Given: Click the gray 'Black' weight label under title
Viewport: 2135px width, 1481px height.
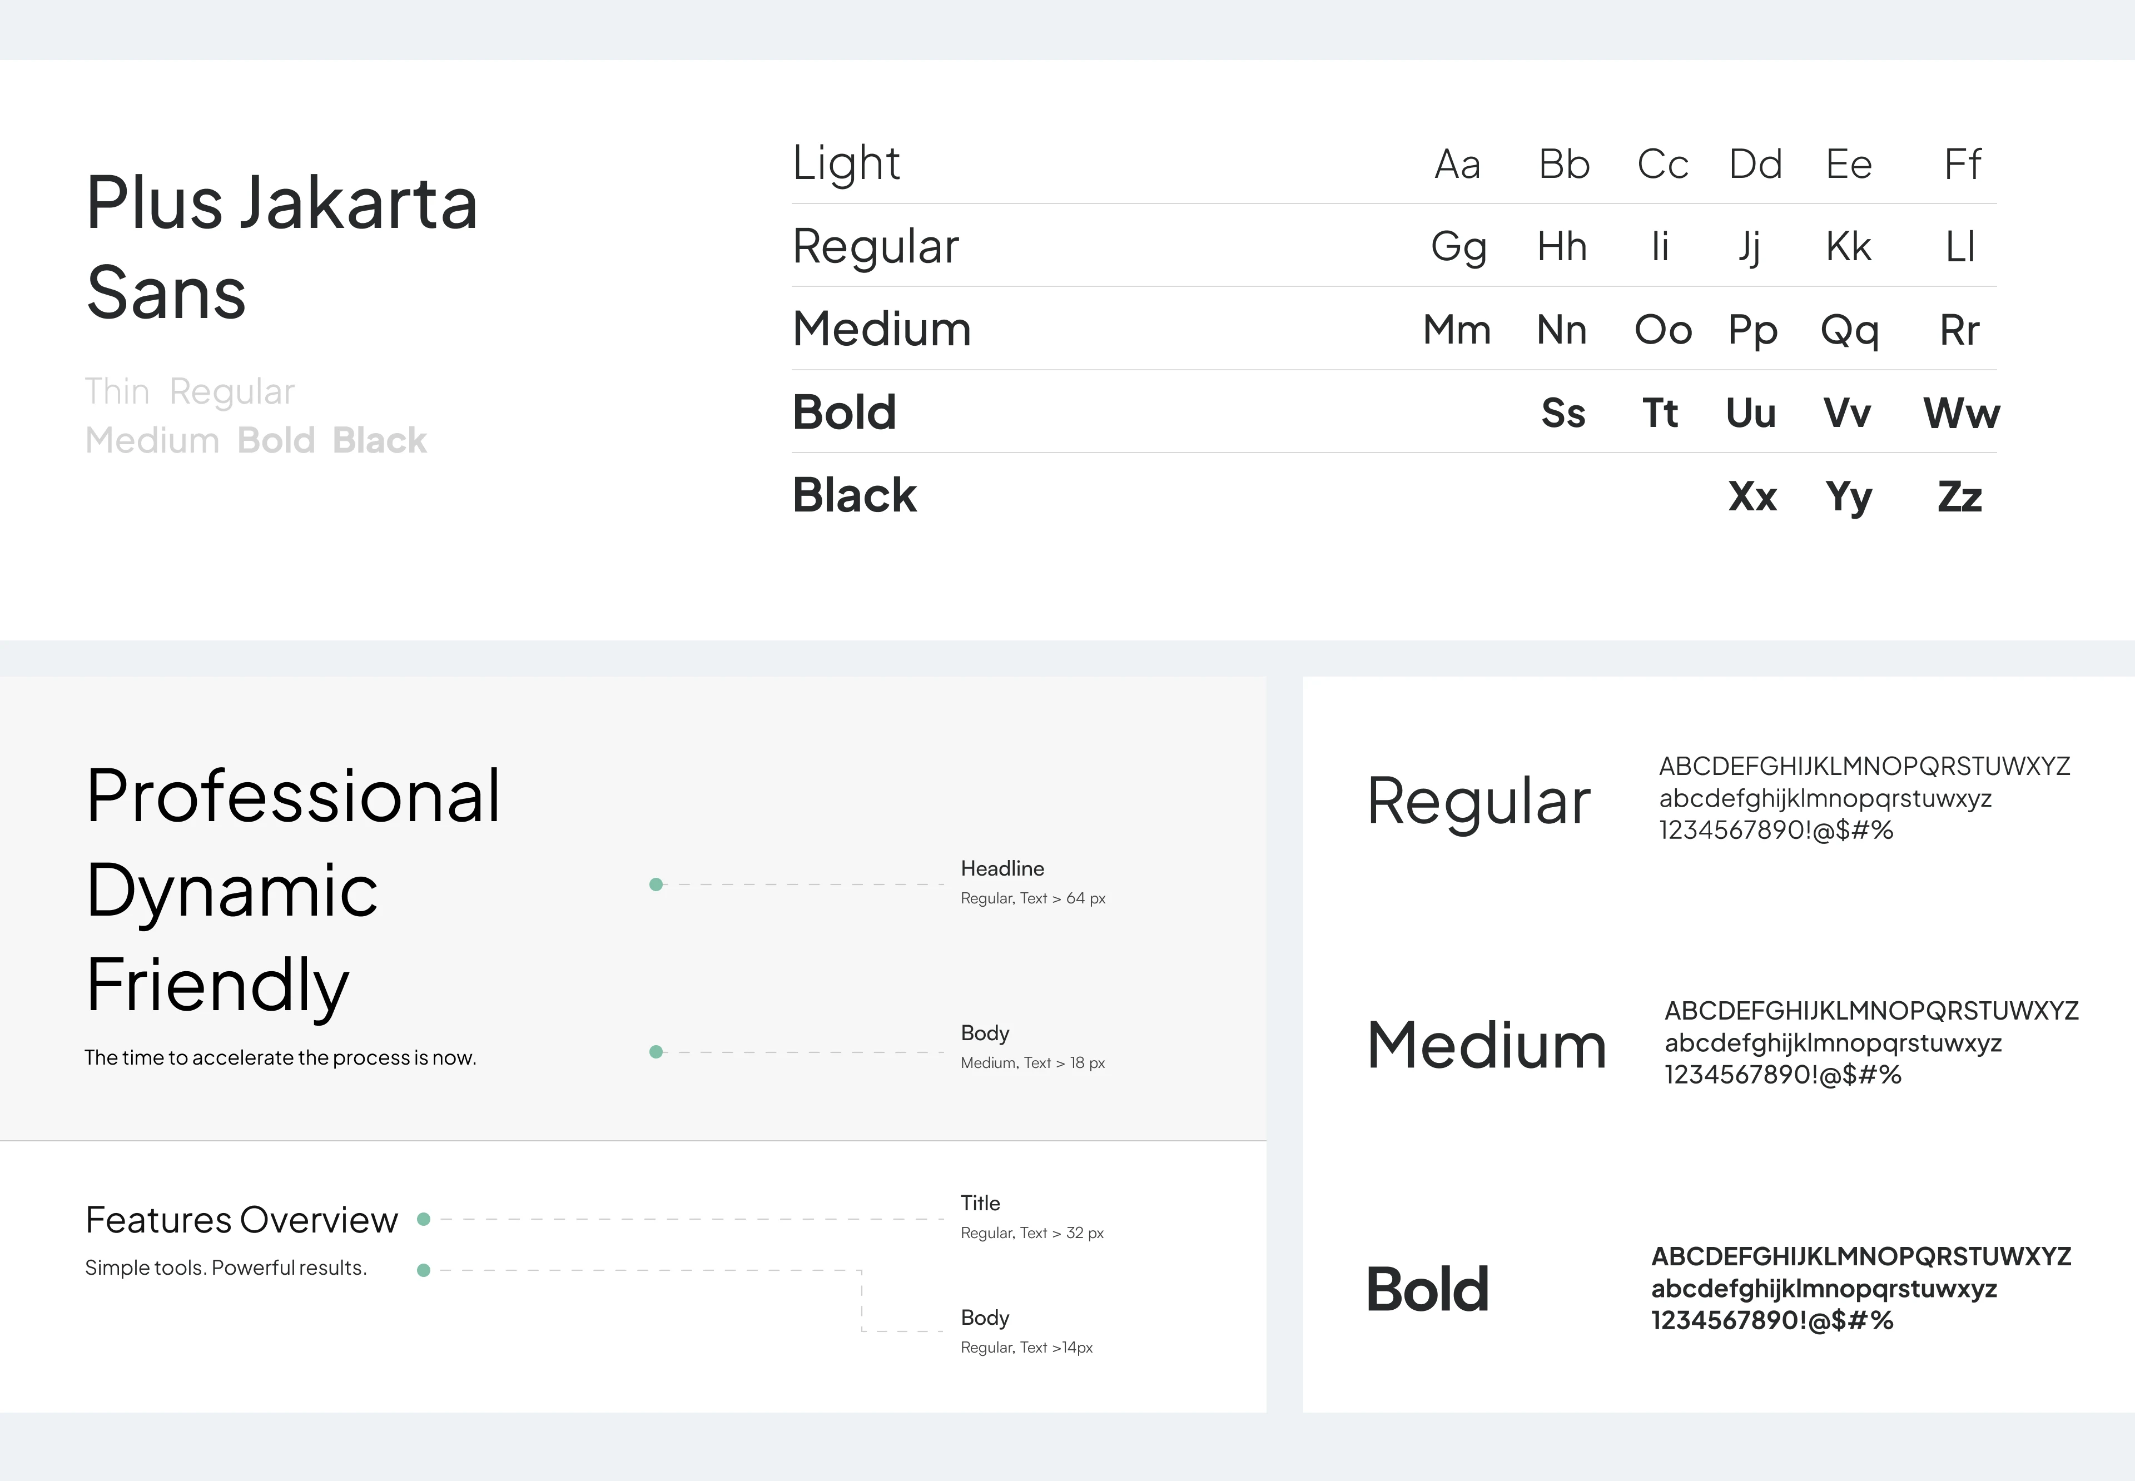Looking at the screenshot, I should tap(380, 441).
